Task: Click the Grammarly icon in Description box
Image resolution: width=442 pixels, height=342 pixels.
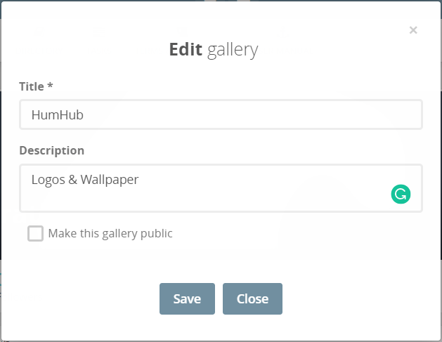Action: click(x=401, y=195)
